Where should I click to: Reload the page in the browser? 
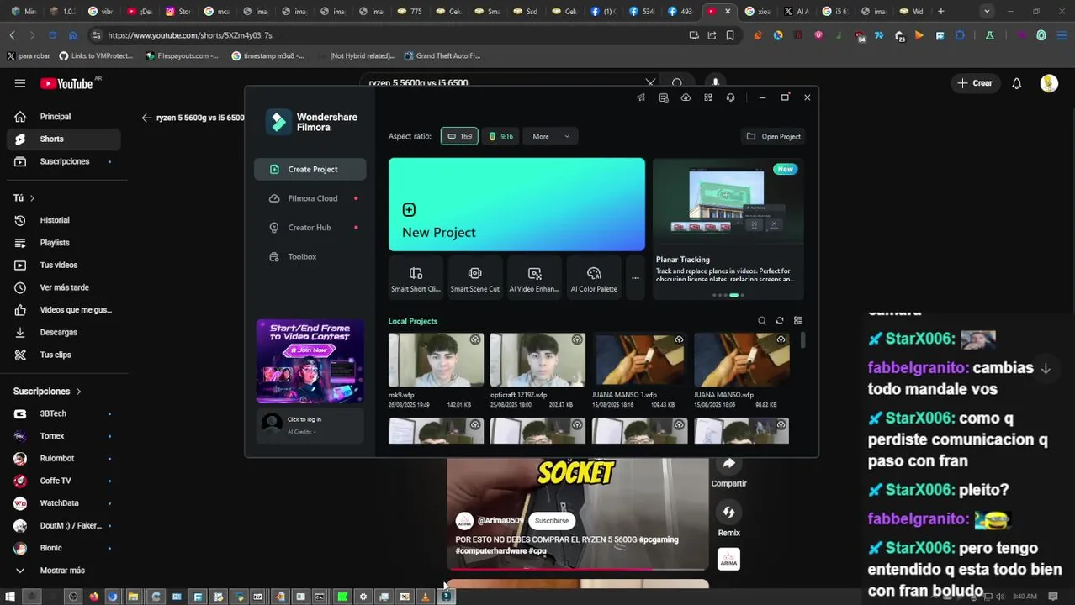(x=52, y=35)
